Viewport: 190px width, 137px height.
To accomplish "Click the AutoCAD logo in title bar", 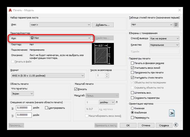I will (10, 10).
